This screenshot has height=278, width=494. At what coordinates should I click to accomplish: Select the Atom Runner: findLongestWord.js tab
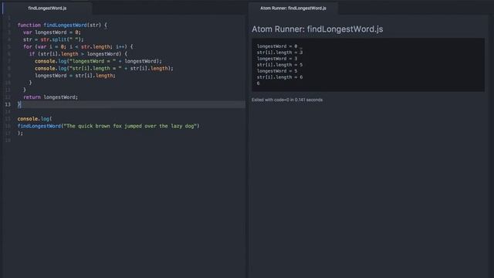pos(293,8)
